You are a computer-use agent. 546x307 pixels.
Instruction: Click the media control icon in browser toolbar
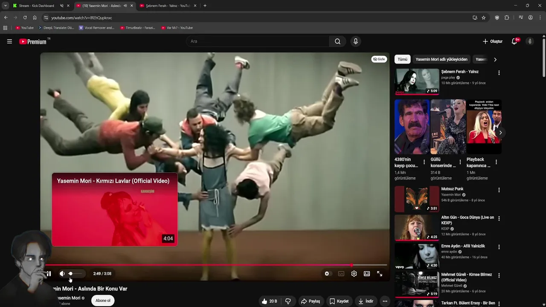(521, 17)
